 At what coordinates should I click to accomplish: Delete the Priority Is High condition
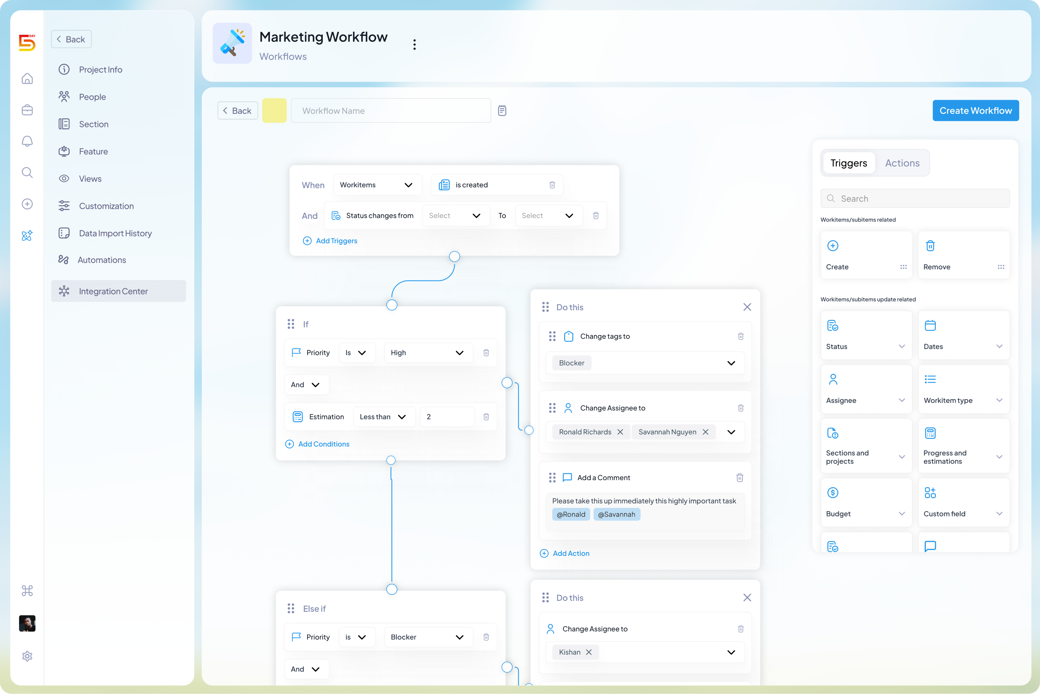click(x=486, y=353)
